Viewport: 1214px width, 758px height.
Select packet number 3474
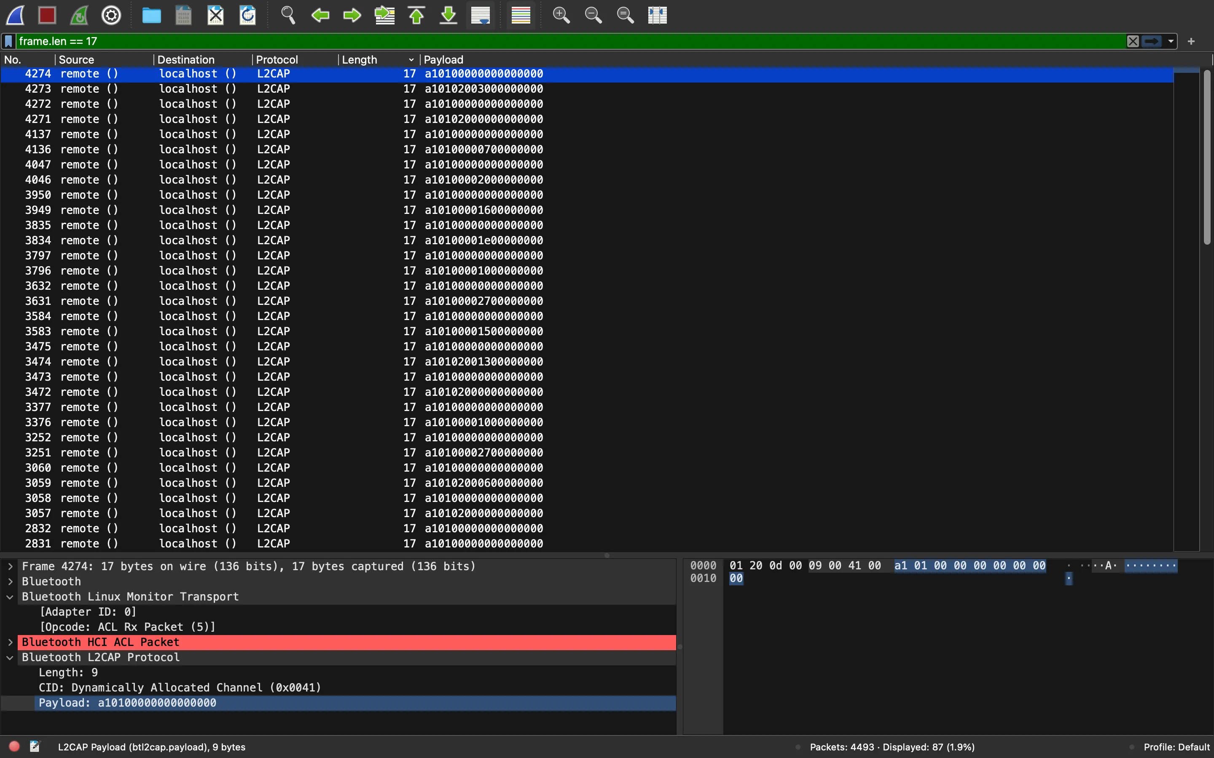[587, 361]
